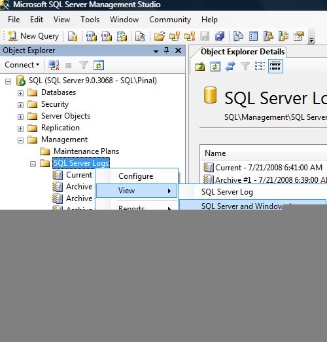Click the Filter icon in Object Explorer
Viewport: 327px width, 342px height.
[84, 66]
